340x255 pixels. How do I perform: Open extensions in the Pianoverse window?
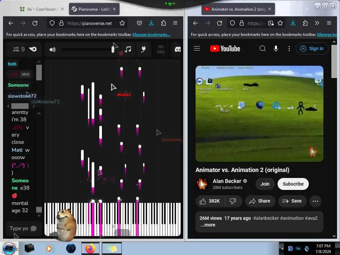pyautogui.click(x=163, y=23)
